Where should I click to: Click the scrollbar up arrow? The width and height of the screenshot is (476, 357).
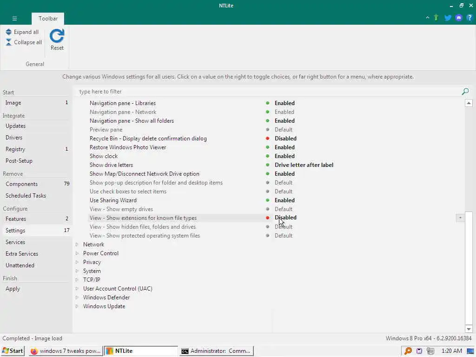[x=469, y=103]
